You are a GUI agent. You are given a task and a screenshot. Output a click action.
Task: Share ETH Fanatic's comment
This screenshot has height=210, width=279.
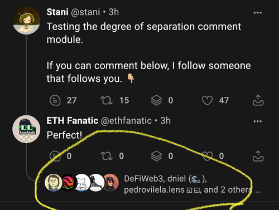pos(258,156)
